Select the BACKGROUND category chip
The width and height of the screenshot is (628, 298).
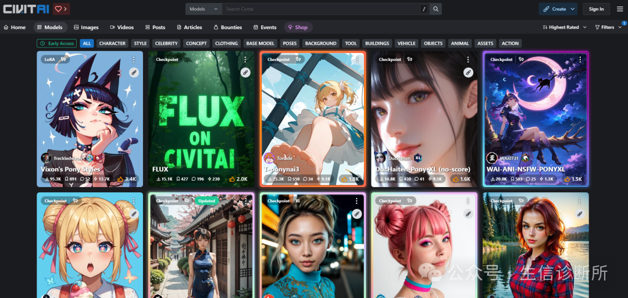[x=321, y=43]
